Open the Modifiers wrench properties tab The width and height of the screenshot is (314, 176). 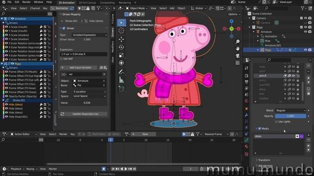pyautogui.click(x=246, y=115)
